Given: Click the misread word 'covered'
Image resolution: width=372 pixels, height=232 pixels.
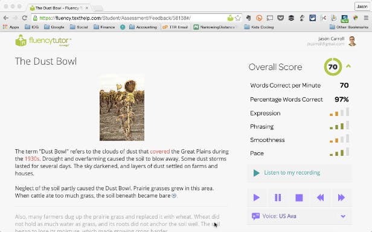Looking at the screenshot, I should click(x=160, y=152).
